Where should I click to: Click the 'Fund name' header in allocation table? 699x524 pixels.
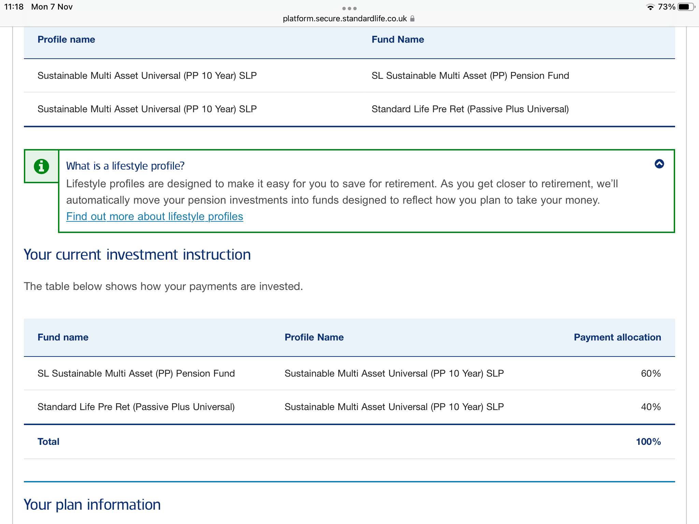click(63, 337)
